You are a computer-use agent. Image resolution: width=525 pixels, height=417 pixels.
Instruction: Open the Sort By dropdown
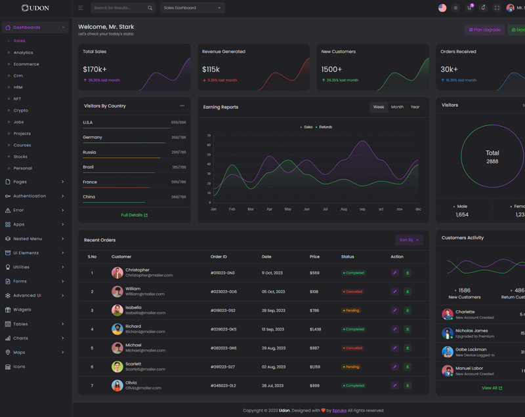[x=409, y=240]
